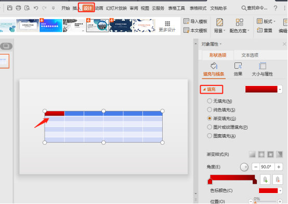
Task: Switch to the 设计 tab
Action: point(88,8)
